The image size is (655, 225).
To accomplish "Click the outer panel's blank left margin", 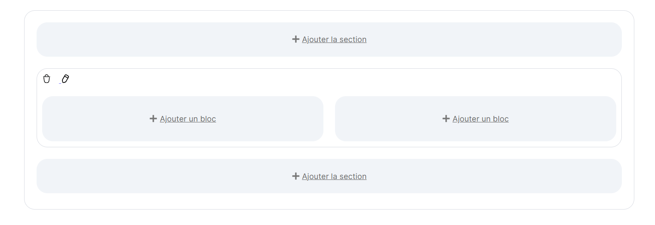I will point(31,110).
